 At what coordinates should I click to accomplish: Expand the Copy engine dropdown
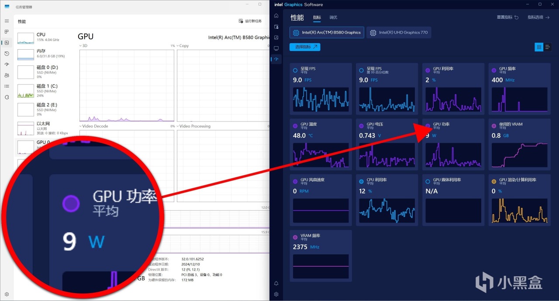click(183, 46)
